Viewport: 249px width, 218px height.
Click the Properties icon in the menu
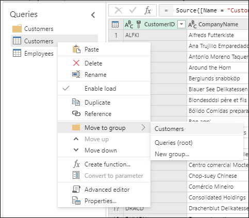click(x=76, y=200)
